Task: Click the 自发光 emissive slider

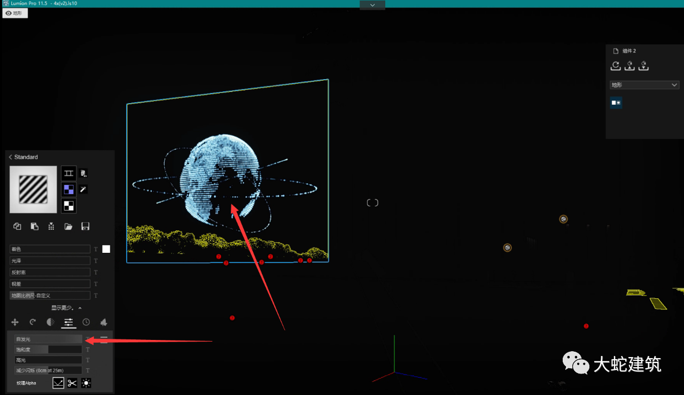Action: click(x=49, y=339)
